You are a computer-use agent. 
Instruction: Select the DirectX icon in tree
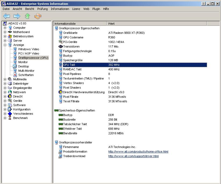click(x=10, y=96)
